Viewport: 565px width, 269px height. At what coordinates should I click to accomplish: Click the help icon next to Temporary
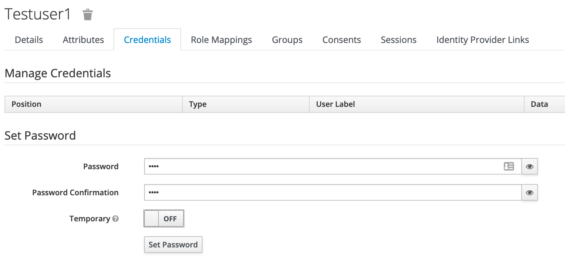[115, 219]
